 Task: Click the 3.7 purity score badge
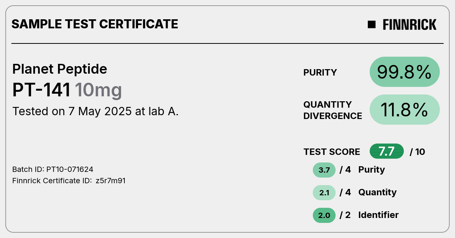pos(324,170)
